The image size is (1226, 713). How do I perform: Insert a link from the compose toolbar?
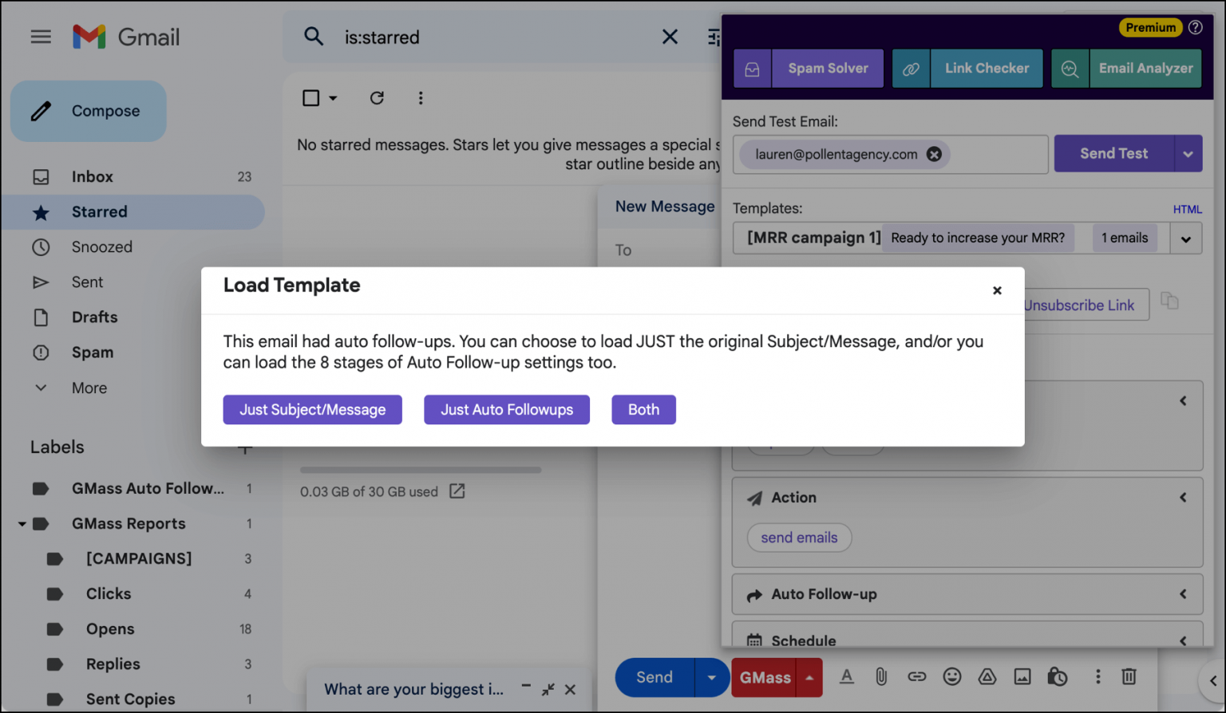(916, 676)
